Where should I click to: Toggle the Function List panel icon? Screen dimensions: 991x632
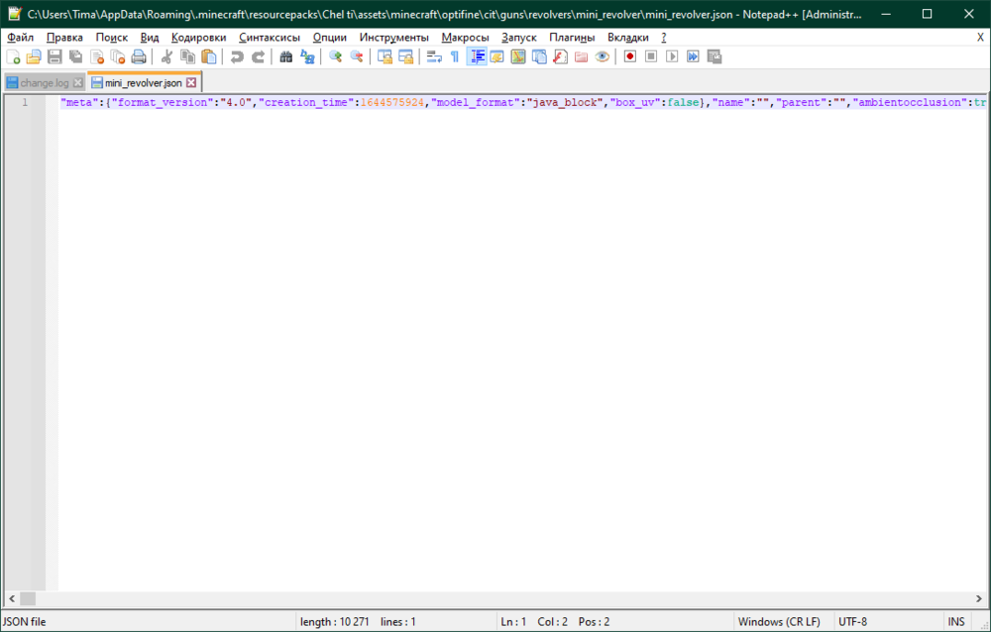pyautogui.click(x=560, y=56)
